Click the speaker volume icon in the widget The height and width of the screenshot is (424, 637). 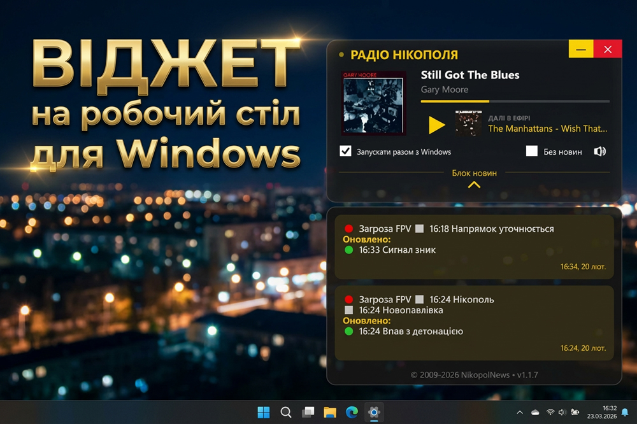point(599,152)
